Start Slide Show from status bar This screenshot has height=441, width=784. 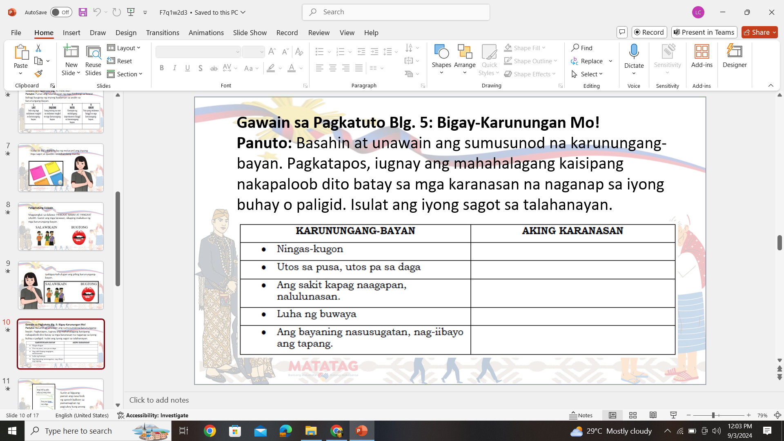(674, 415)
